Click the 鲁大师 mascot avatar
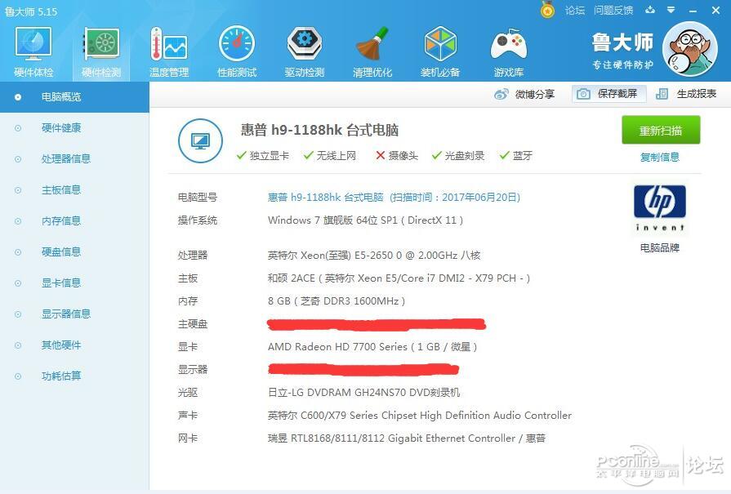 point(690,49)
